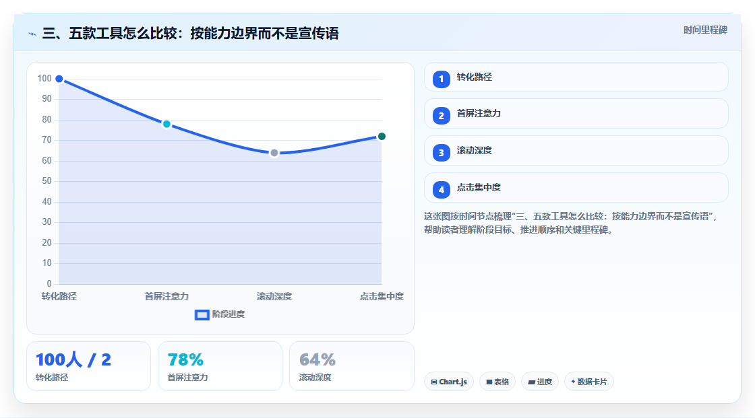Viewport: 755px width, 418px height.
Task: Click the numbered badge 1 for 转化路径
Action: click(441, 79)
